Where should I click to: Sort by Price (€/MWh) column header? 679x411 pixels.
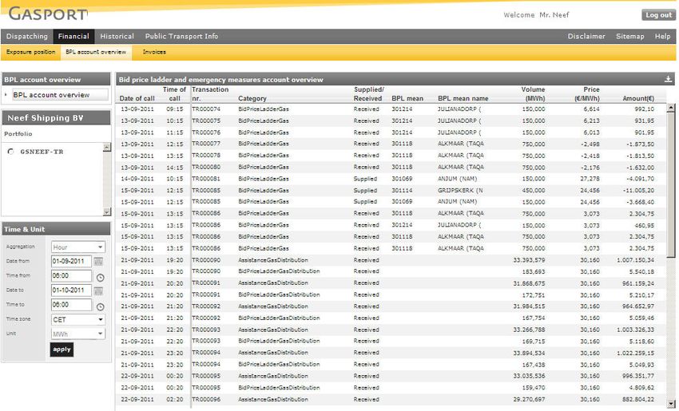pyautogui.click(x=587, y=94)
